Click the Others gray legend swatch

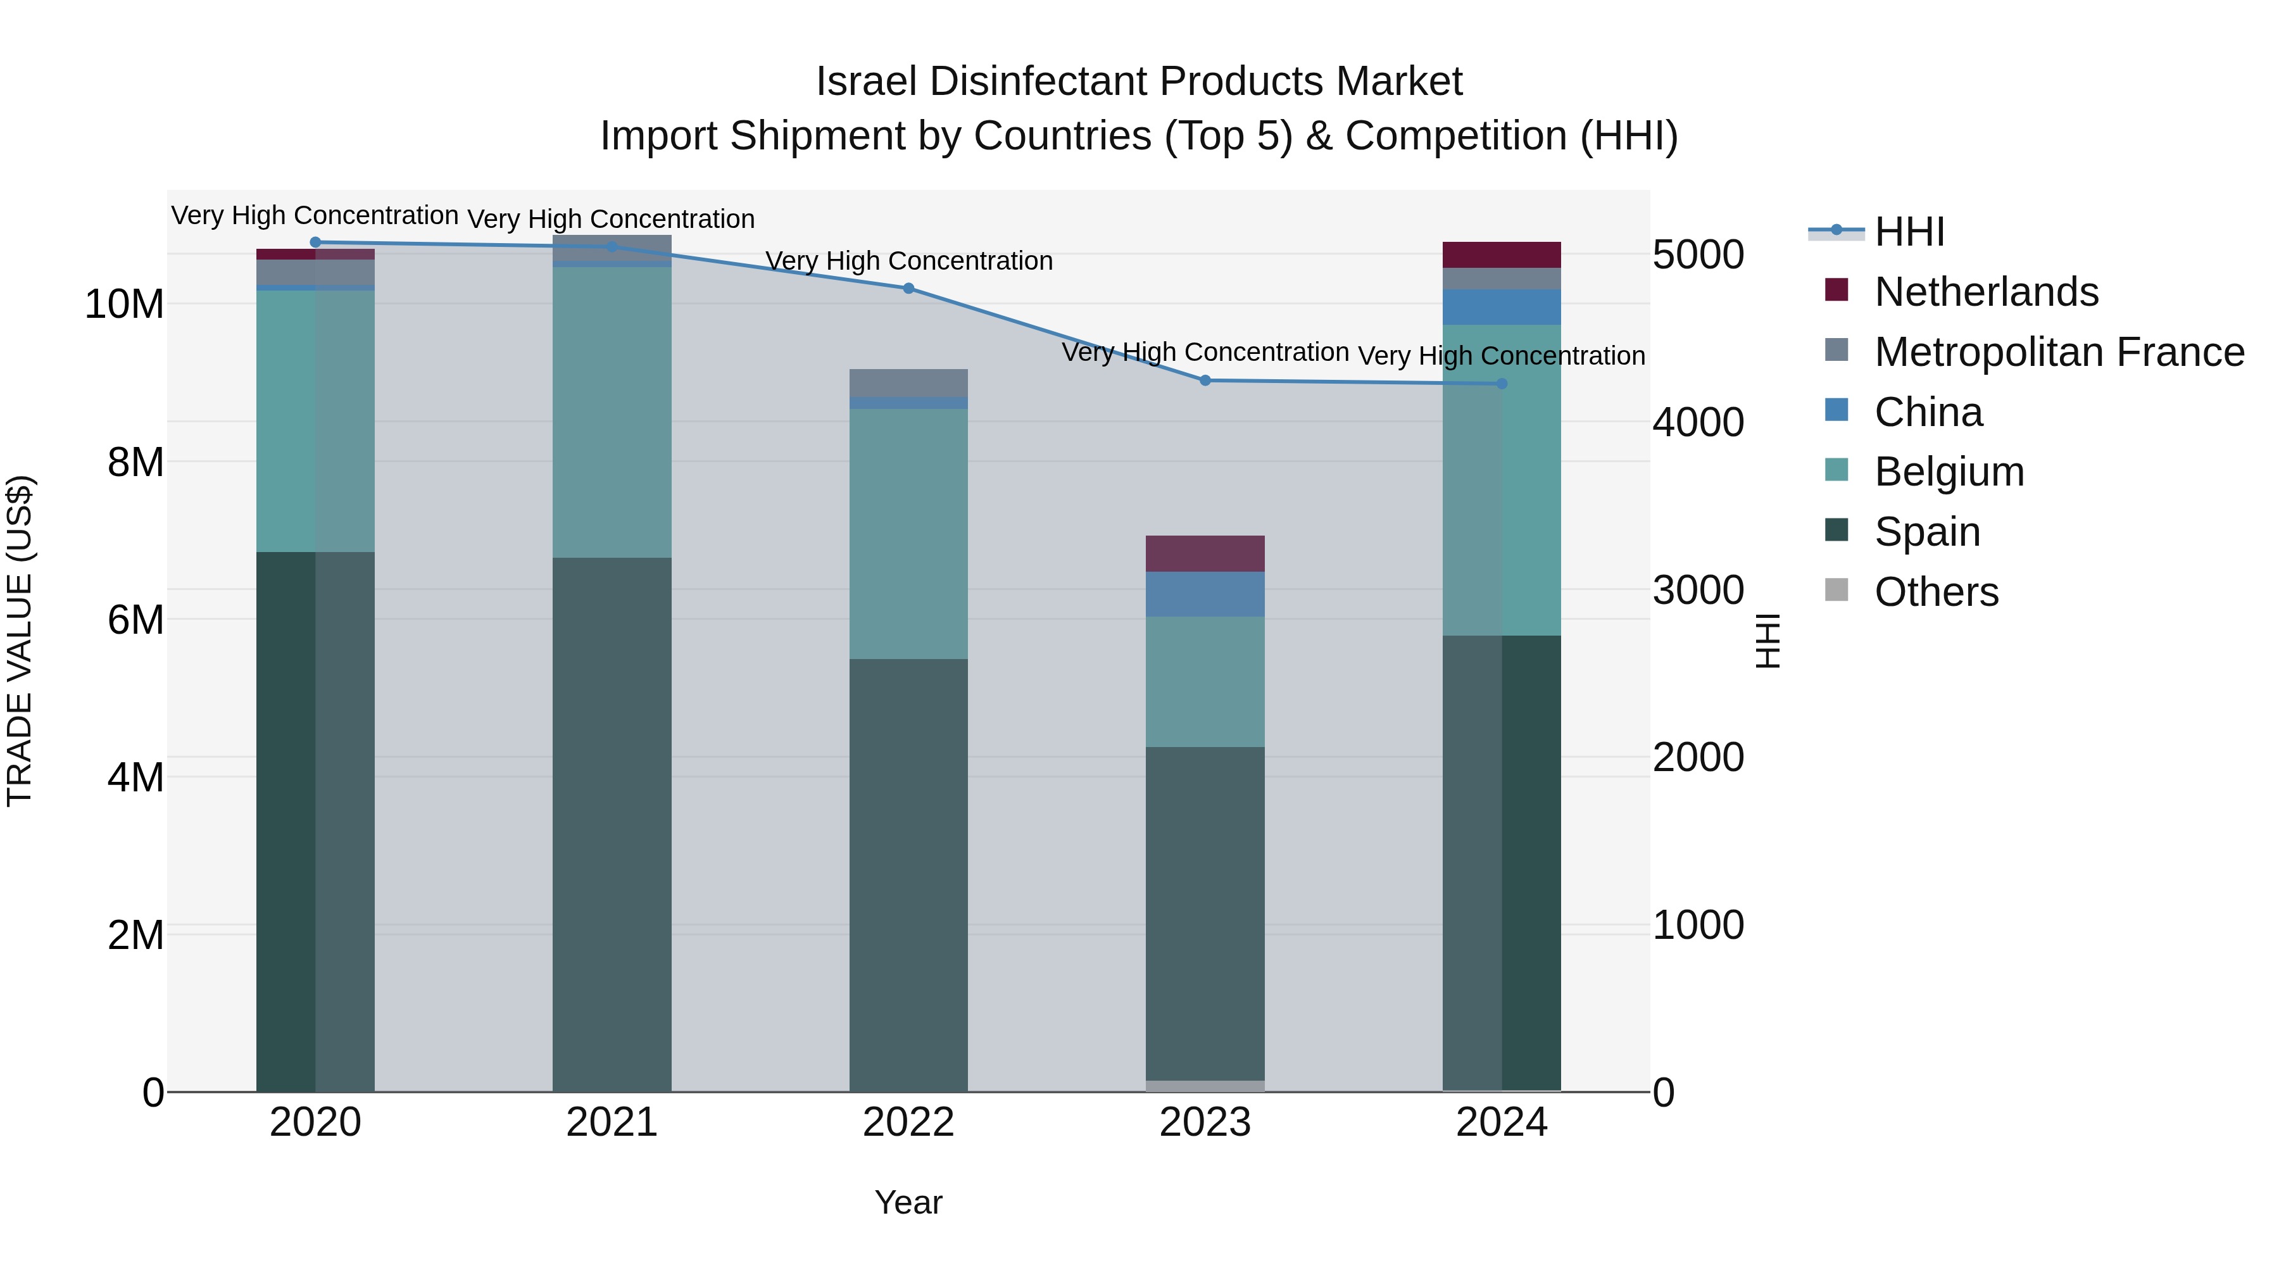[x=1836, y=589]
